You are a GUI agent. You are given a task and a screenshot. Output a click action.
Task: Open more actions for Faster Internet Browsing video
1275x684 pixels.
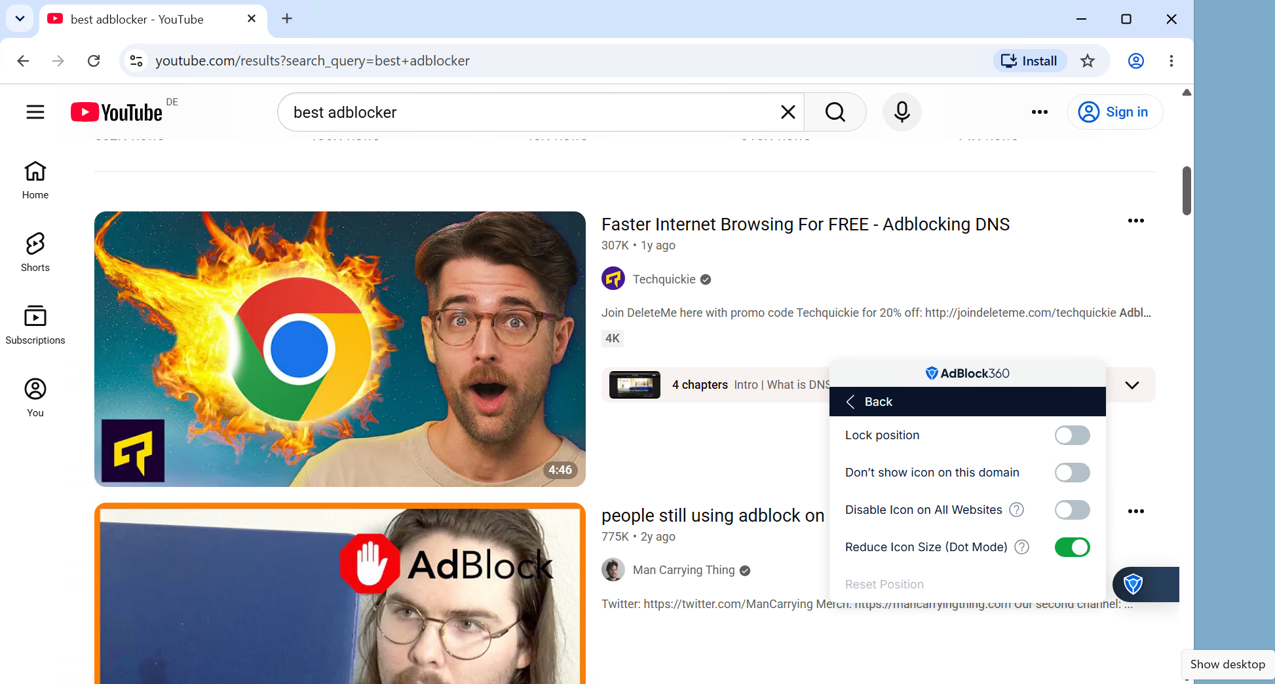[1136, 221]
